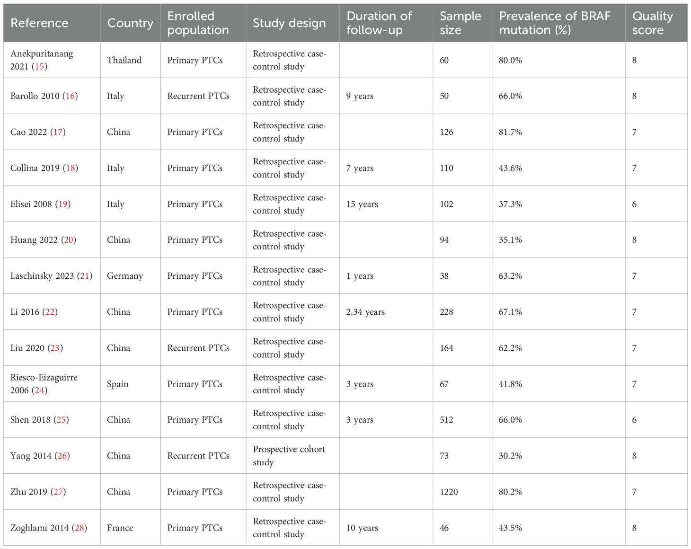Image resolution: width=691 pixels, height=549 pixels.
Task: Click citation 19 after Elisei 2008
Action: [63, 204]
